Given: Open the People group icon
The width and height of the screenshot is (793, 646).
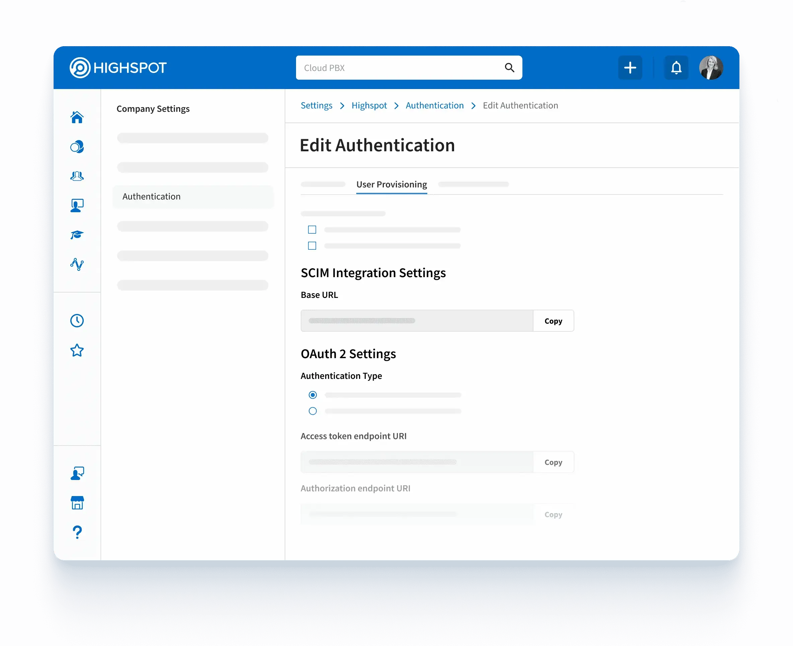Looking at the screenshot, I should tap(77, 176).
